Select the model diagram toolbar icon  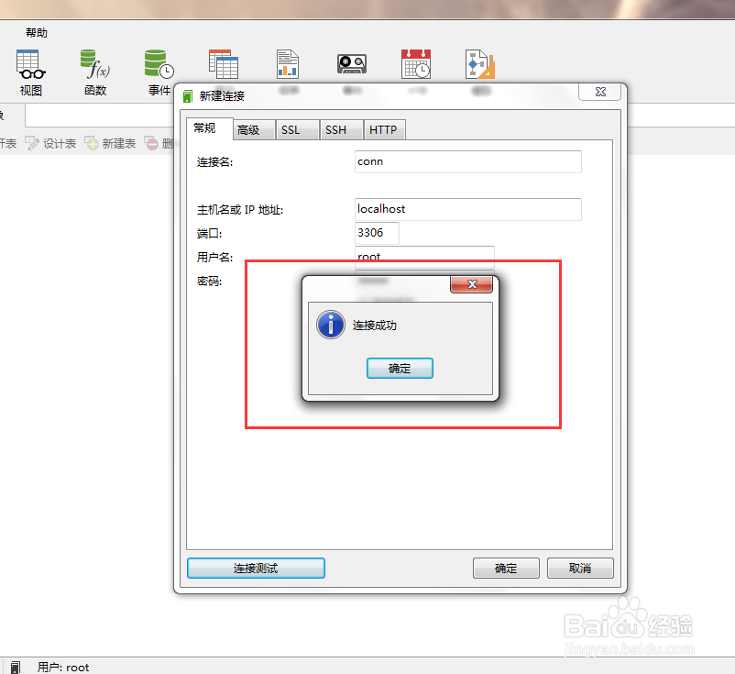click(x=478, y=64)
